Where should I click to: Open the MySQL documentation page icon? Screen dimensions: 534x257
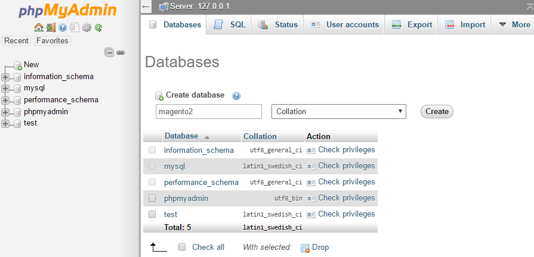pyautogui.click(x=75, y=27)
